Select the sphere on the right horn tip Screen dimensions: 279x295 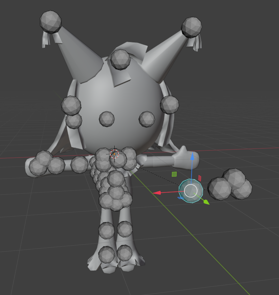point(192,27)
